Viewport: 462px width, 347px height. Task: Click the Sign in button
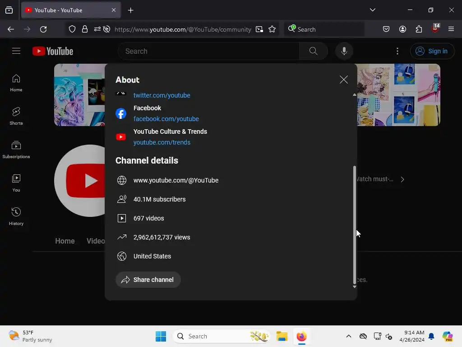coord(432,52)
